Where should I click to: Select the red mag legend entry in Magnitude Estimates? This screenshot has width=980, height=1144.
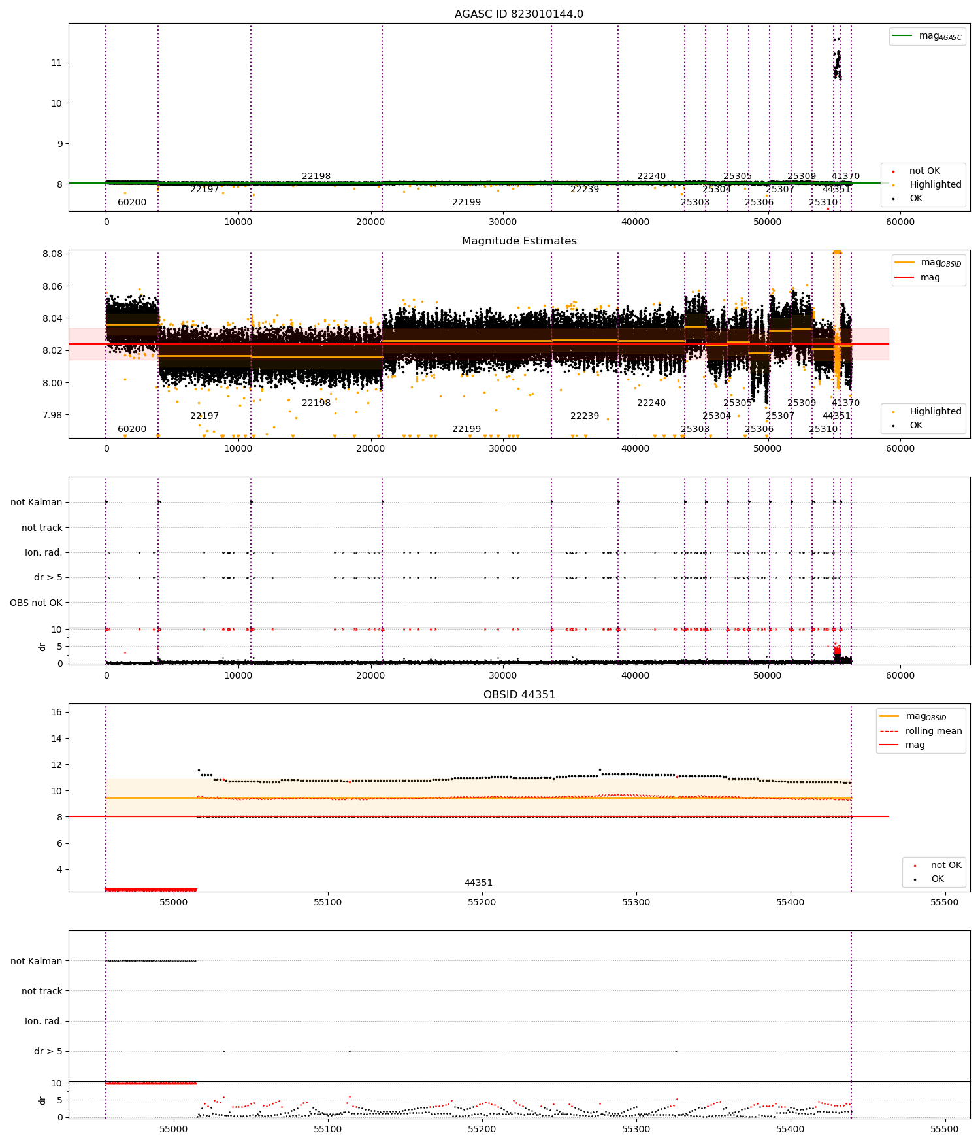coord(917,277)
